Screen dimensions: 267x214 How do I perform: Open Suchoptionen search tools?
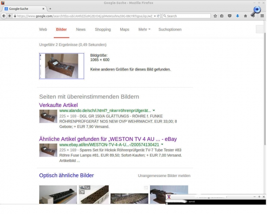tap(170, 29)
